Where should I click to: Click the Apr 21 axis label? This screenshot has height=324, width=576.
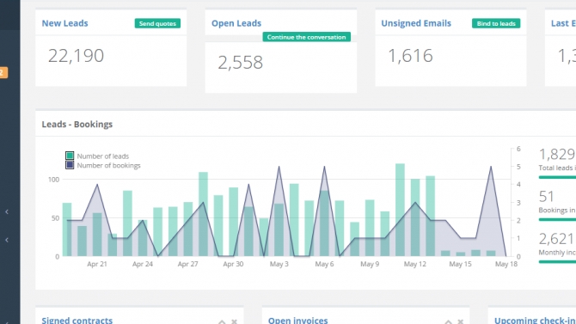97,264
